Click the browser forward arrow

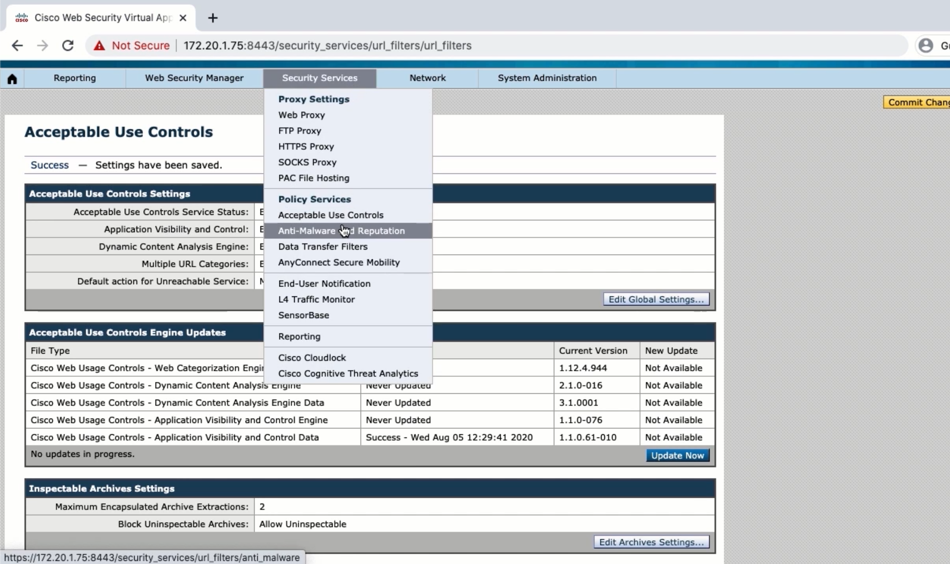click(42, 45)
